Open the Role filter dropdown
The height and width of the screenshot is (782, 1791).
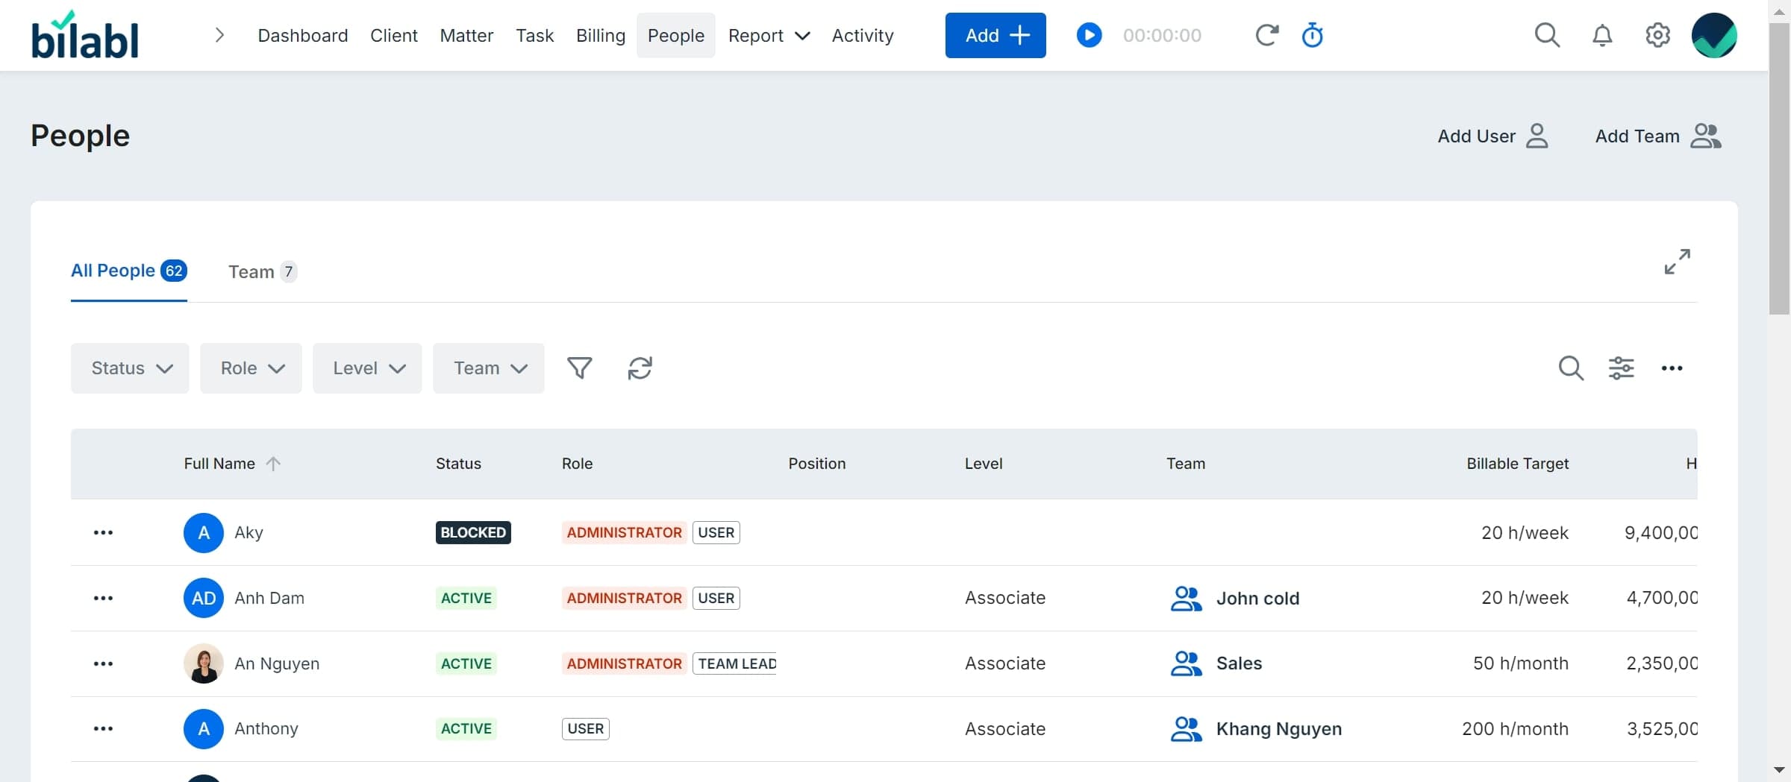pos(251,368)
